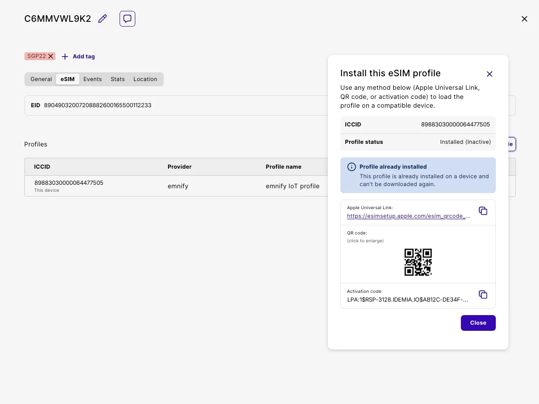Click the Add tag label

84,57
